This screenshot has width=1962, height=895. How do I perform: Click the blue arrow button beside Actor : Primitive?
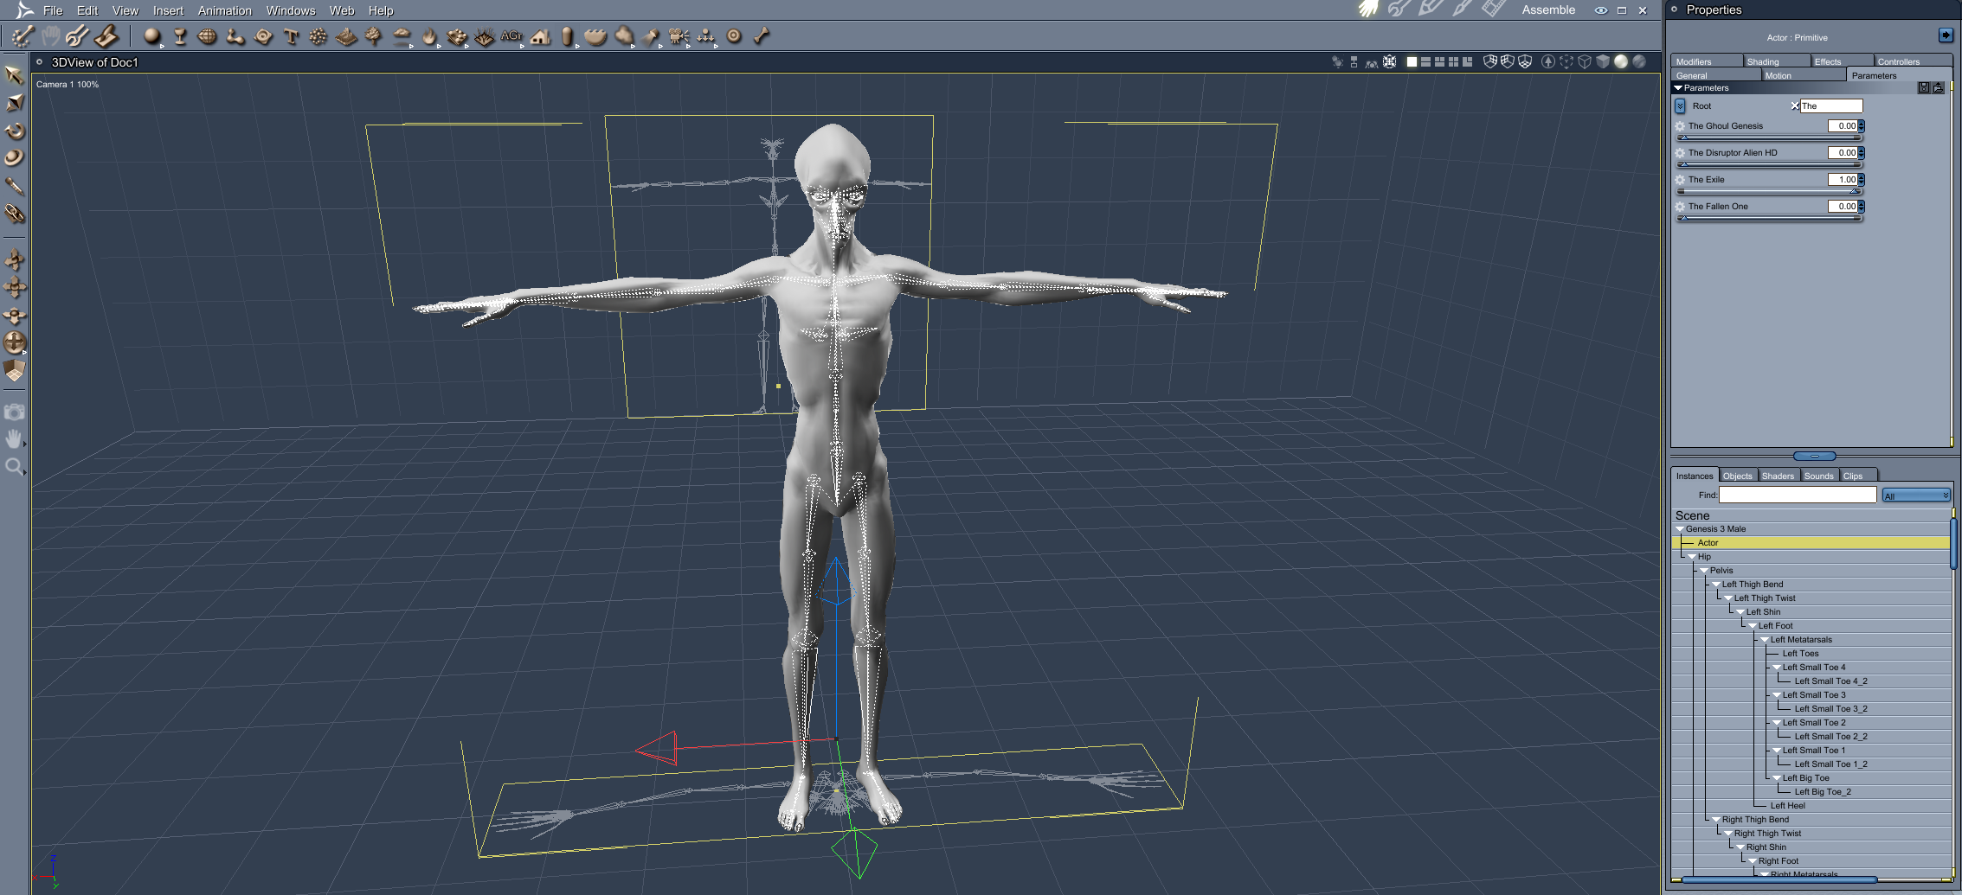(x=1946, y=35)
